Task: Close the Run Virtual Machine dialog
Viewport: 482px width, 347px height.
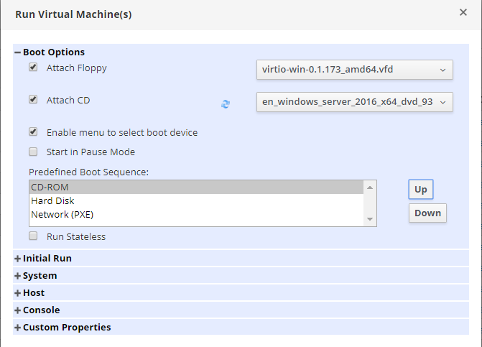Action: point(463,12)
